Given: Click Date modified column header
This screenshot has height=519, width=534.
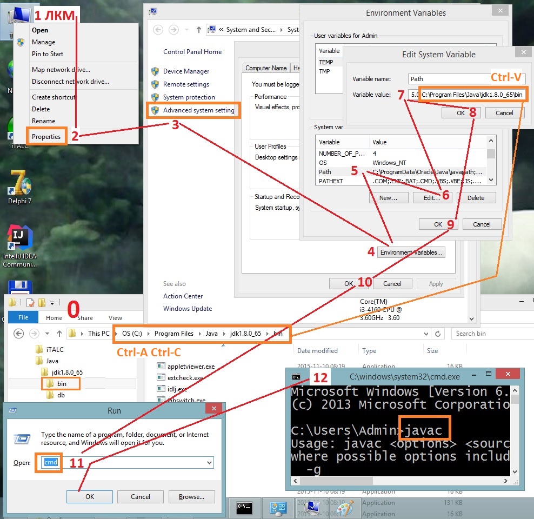Looking at the screenshot, I should click(x=317, y=350).
